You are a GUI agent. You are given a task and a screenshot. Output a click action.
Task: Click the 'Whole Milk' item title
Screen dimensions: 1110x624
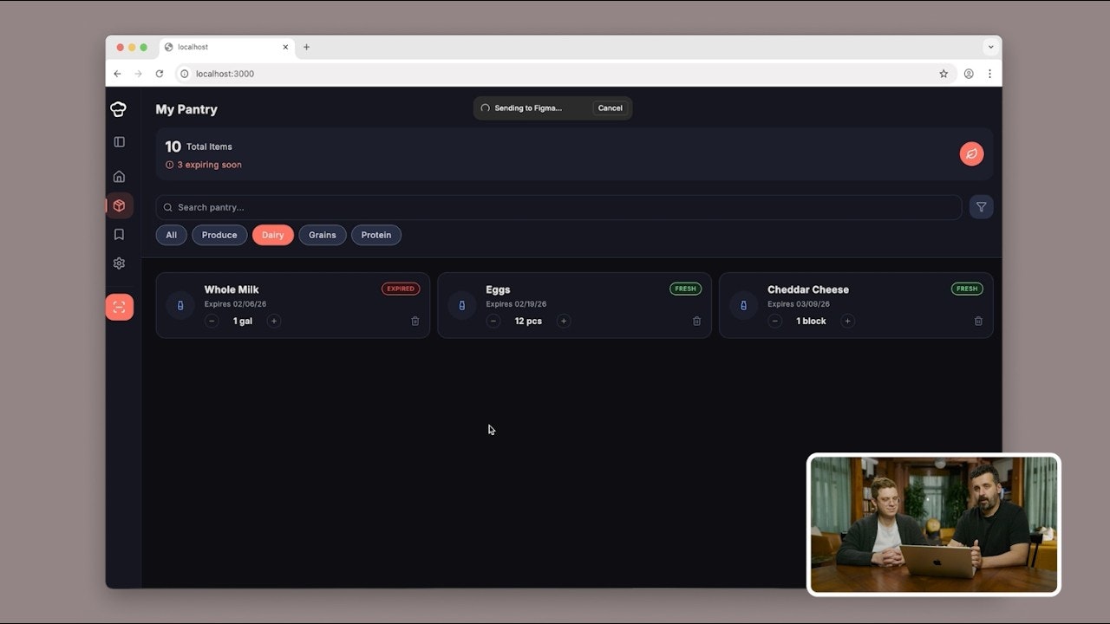tap(232, 289)
